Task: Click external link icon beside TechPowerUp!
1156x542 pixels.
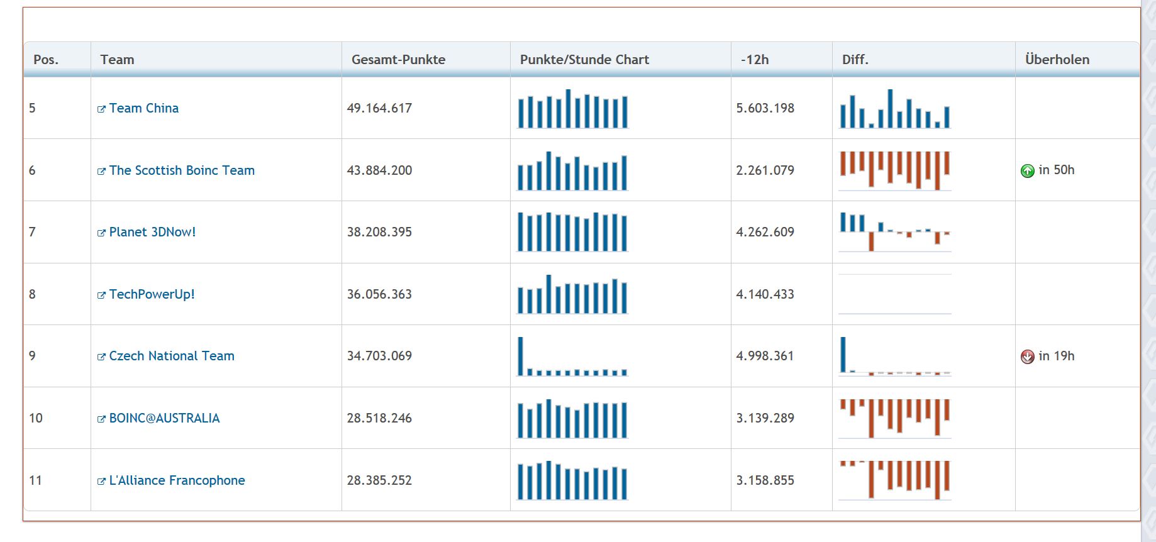Action: pos(101,296)
